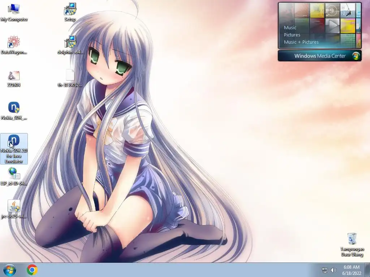The height and width of the screenshot is (277, 370).
Task: Open the clock showing 6:08 AM
Action: (352, 270)
